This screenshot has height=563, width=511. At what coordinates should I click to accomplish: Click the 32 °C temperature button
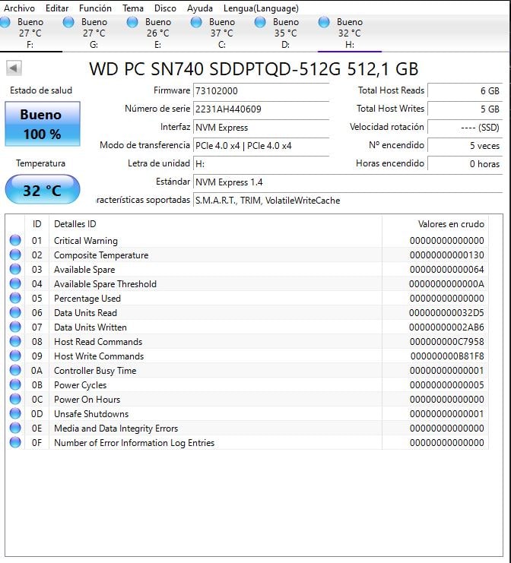43,190
